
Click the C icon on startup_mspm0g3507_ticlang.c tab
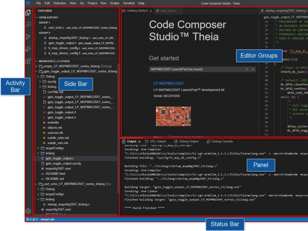coord(263,11)
